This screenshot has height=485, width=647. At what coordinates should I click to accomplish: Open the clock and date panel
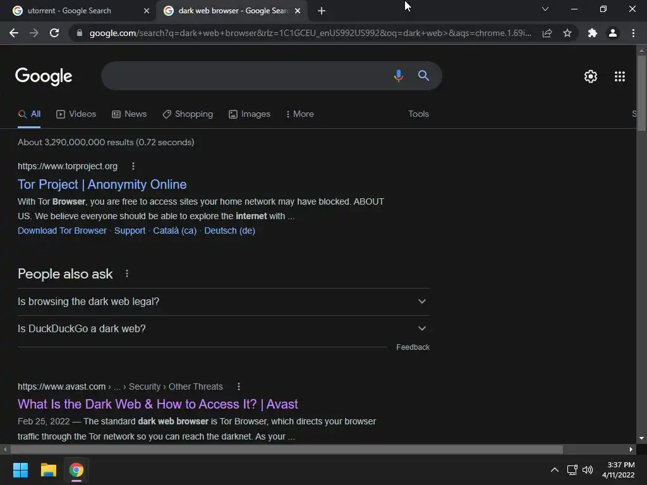(618, 470)
